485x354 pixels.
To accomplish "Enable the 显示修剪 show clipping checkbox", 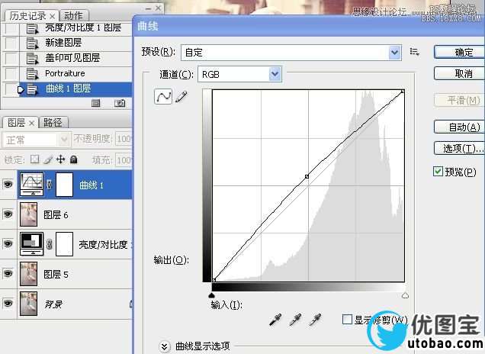I will [x=348, y=320].
